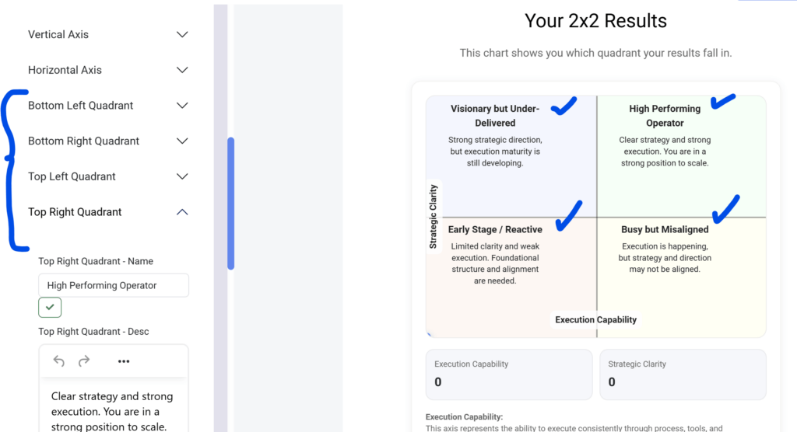Click the redo arrow in description editor

pyautogui.click(x=84, y=361)
